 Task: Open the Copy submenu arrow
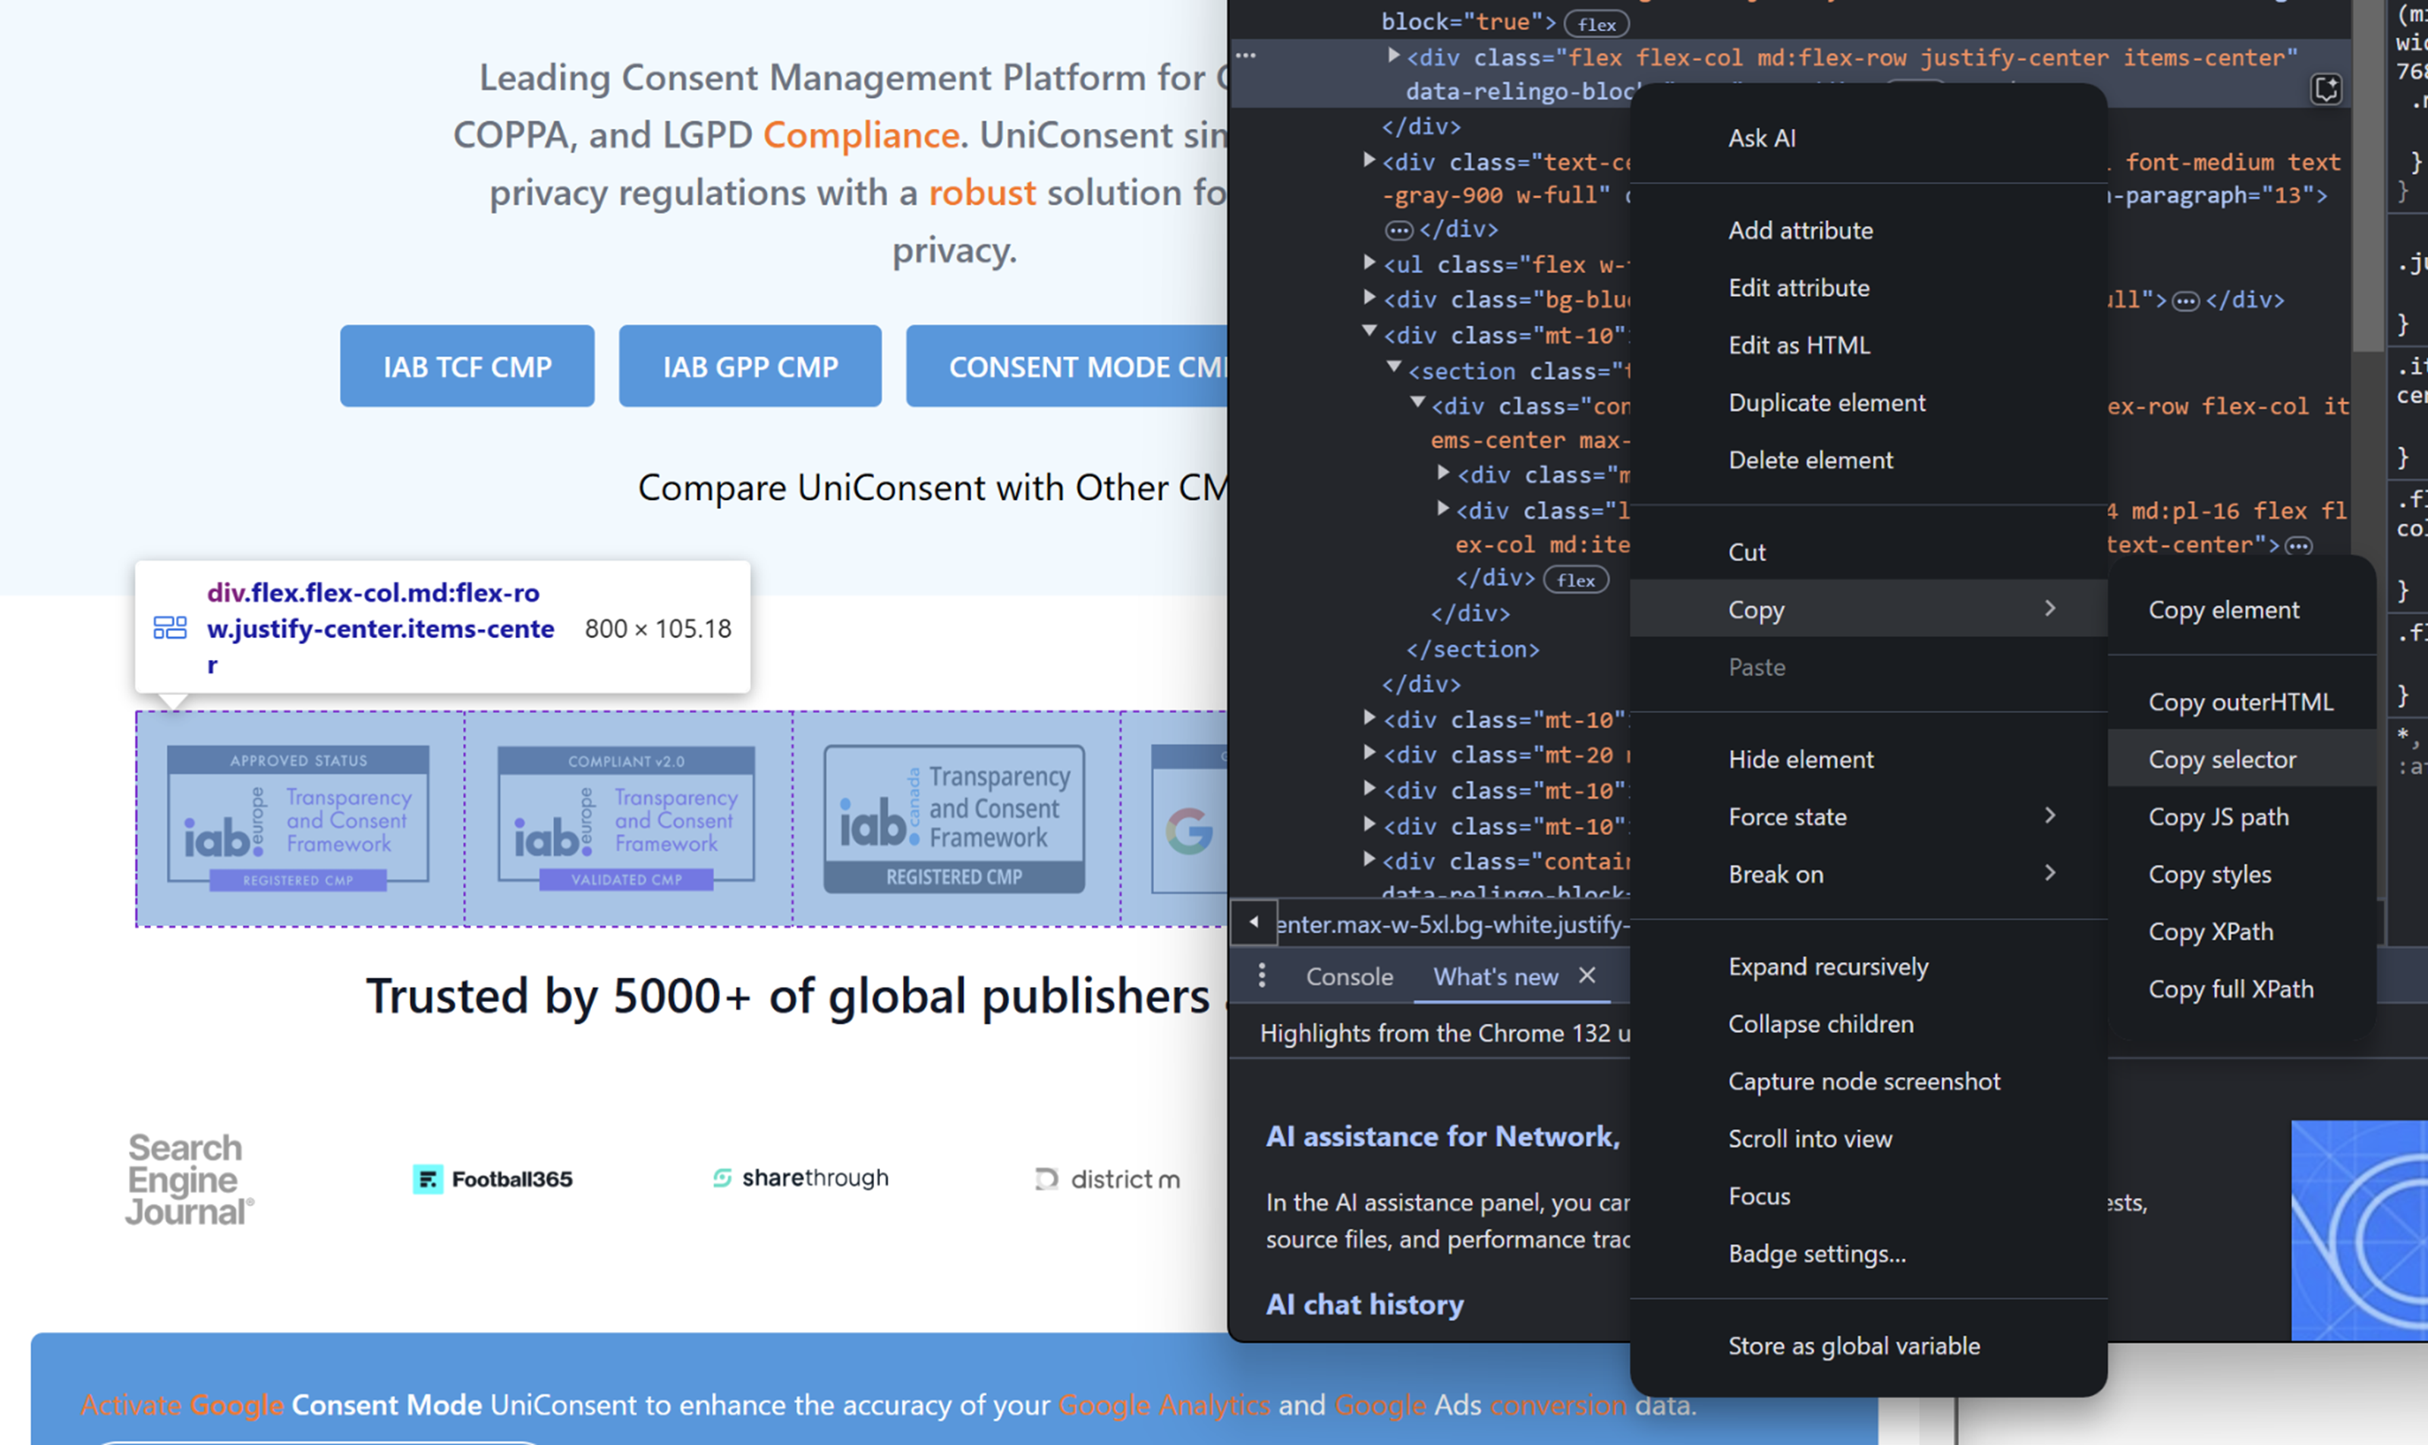pos(2050,608)
